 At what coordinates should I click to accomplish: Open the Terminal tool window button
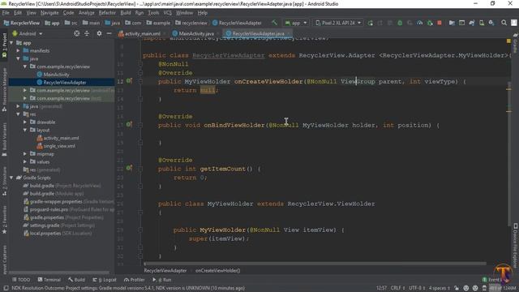coord(49,280)
